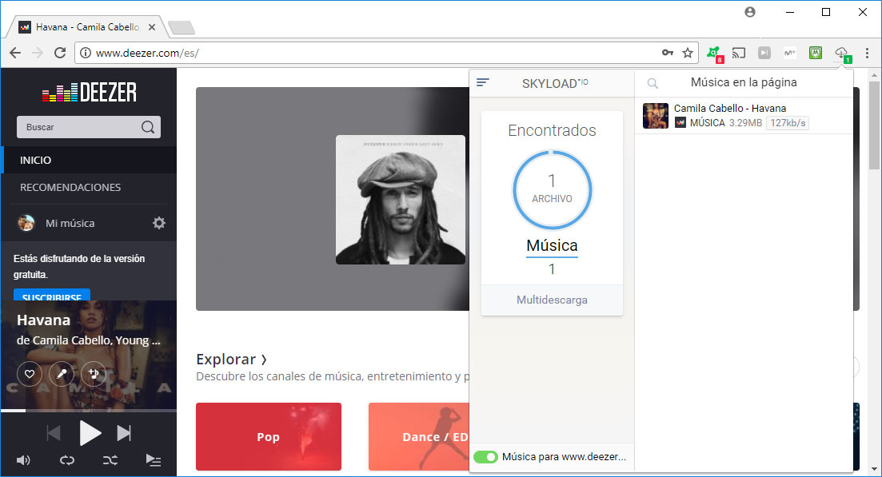Open the Chromecast cast icon
Image resolution: width=882 pixels, height=477 pixels.
[x=738, y=53]
